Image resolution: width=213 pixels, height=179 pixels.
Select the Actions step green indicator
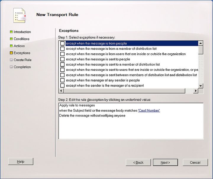11,46
